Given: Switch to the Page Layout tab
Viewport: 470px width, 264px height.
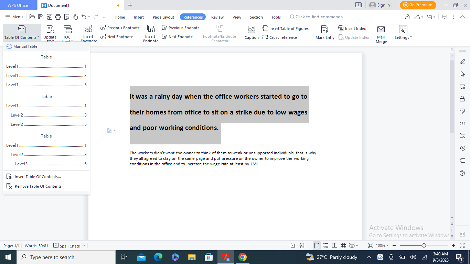Looking at the screenshot, I should (163, 17).
